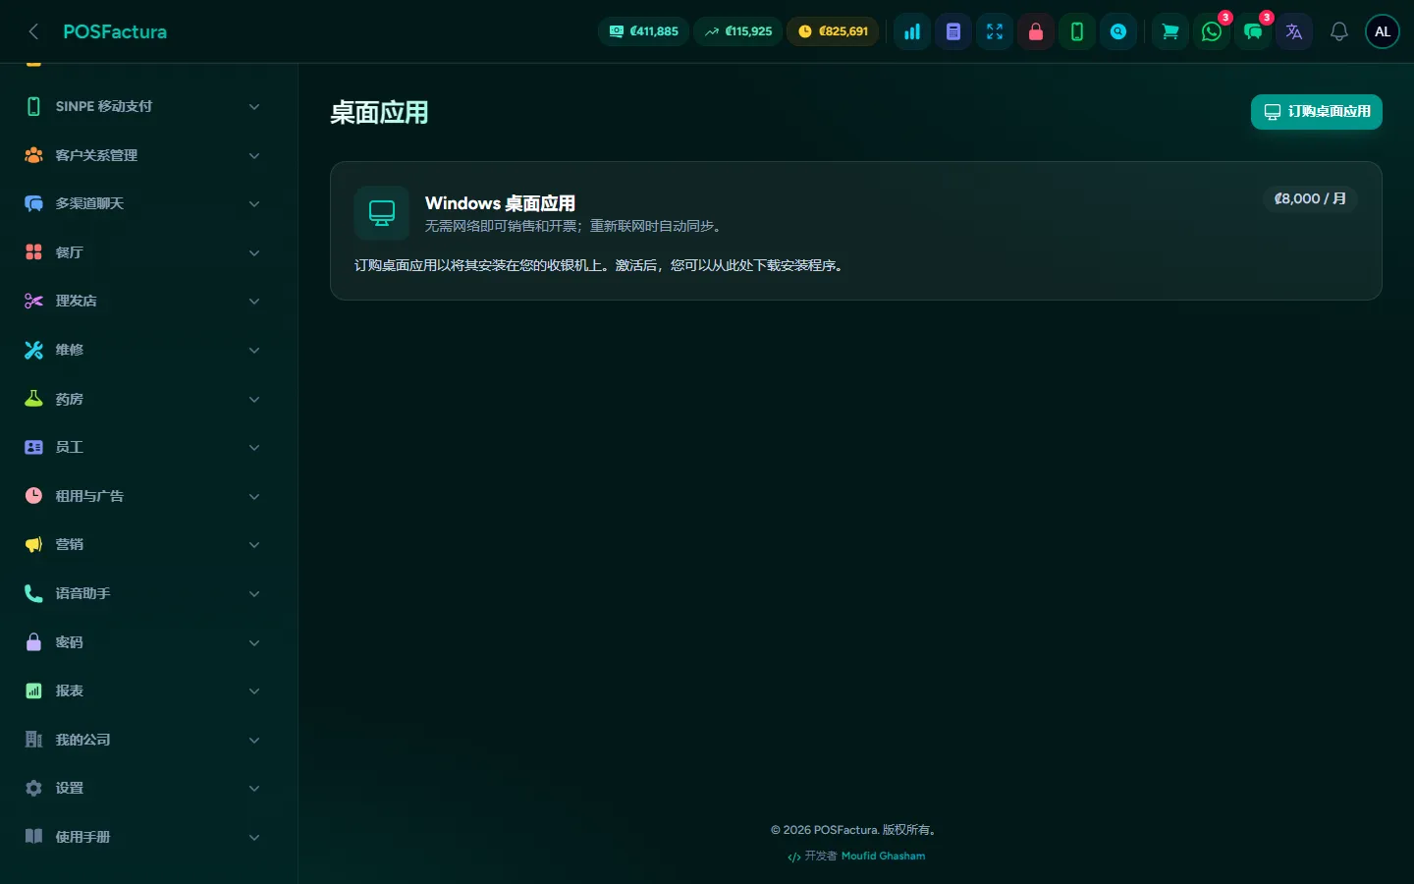Click 订购桌面应用 button
Image resolution: width=1414 pixels, height=884 pixels.
[1317, 111]
